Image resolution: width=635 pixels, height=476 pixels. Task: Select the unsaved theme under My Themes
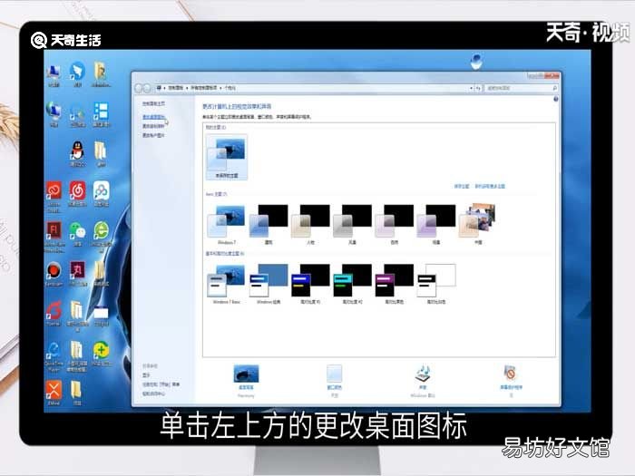pos(227,157)
